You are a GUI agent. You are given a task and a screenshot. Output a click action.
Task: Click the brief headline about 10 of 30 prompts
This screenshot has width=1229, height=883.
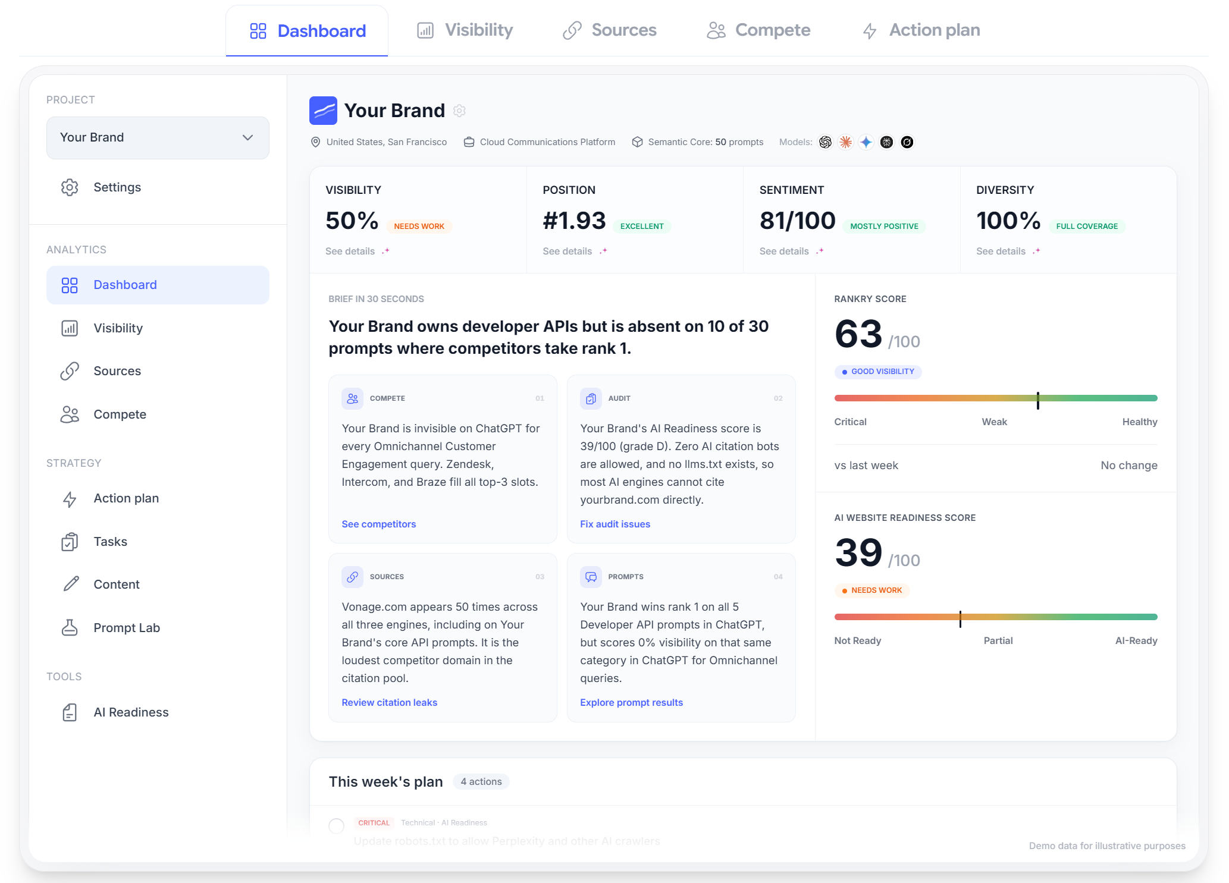[x=548, y=337]
